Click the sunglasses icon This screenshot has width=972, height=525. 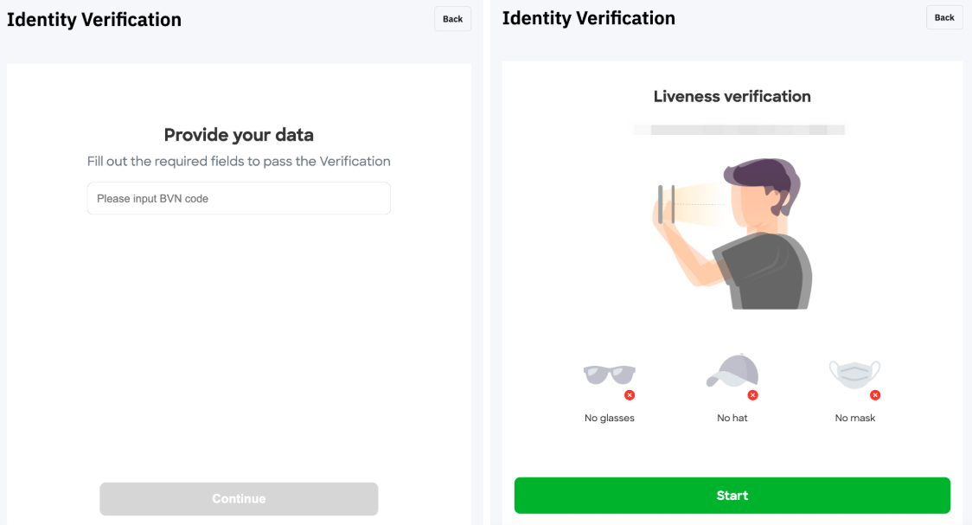[609, 375]
